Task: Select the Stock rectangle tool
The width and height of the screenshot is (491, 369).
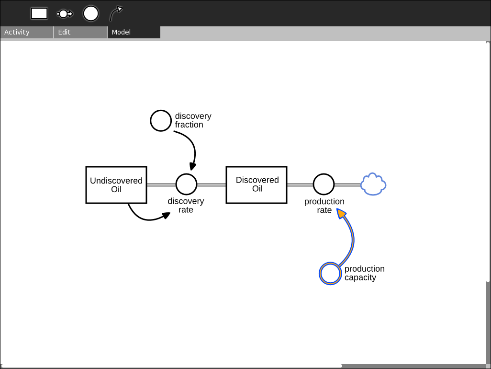Action: pyautogui.click(x=39, y=13)
